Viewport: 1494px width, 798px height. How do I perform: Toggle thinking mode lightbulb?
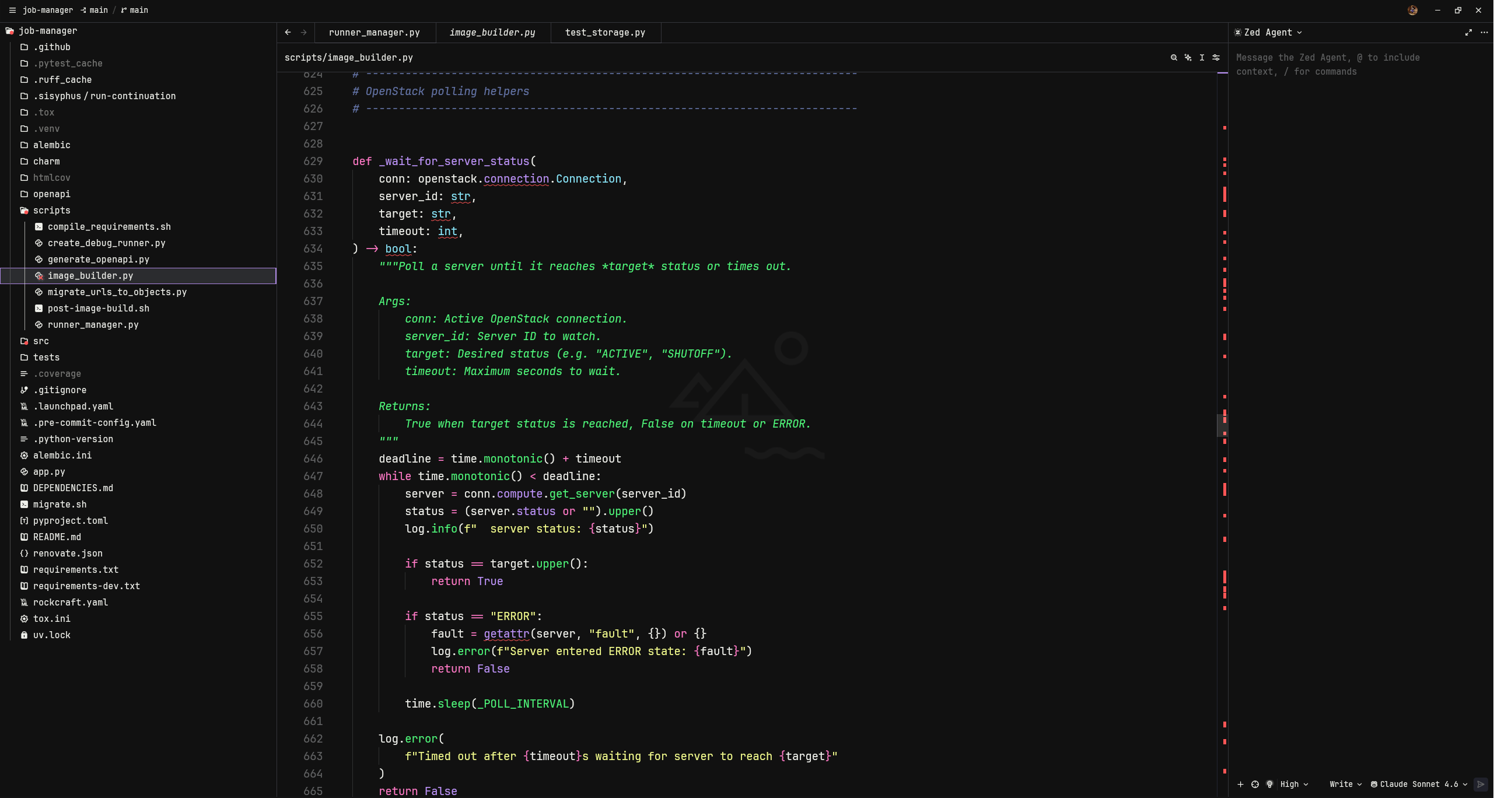[x=1269, y=784]
